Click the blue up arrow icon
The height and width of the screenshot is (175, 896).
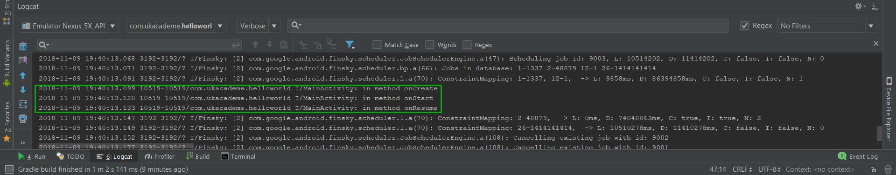(22, 75)
